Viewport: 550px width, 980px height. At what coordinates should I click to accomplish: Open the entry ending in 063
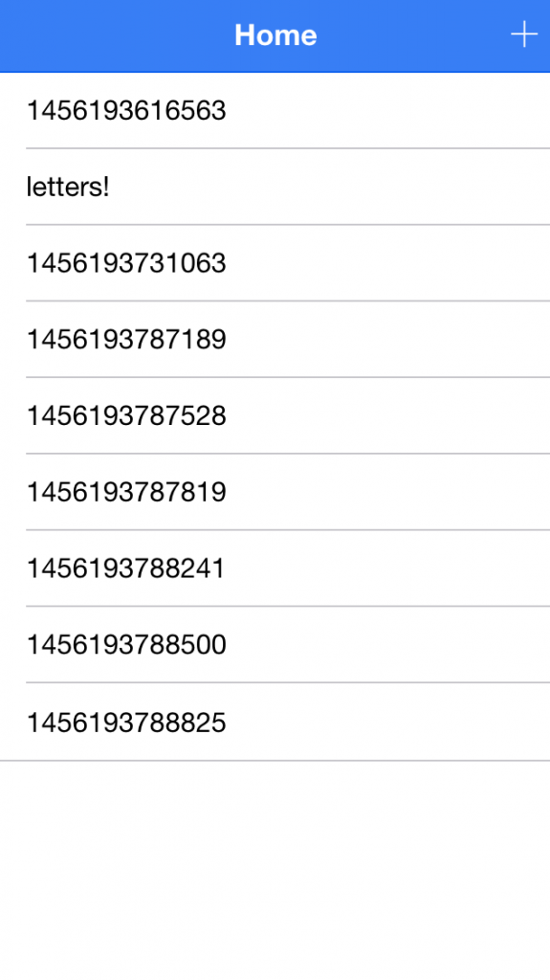point(275,263)
